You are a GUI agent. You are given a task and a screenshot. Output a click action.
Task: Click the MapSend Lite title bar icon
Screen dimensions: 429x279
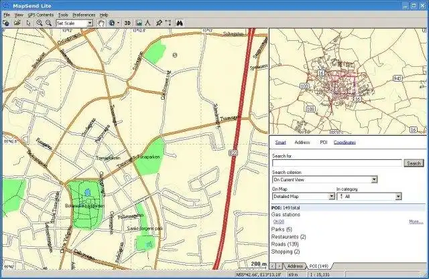[6, 5]
